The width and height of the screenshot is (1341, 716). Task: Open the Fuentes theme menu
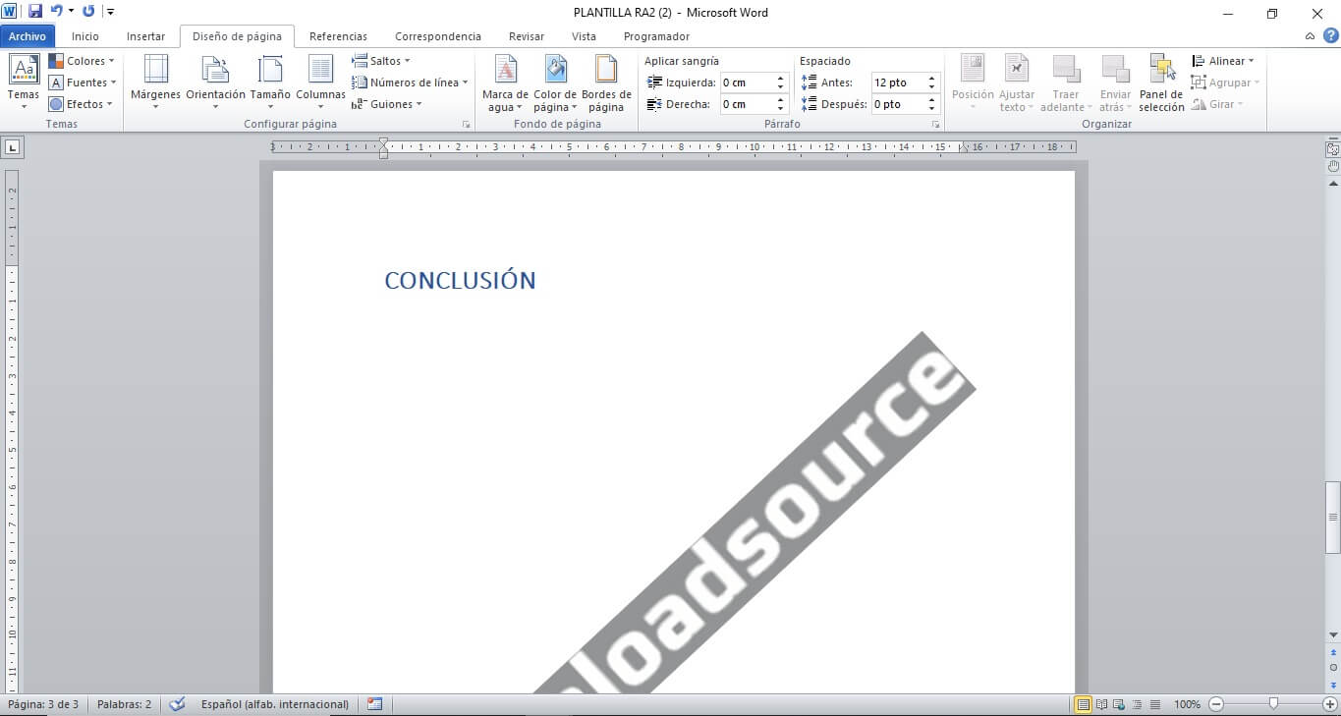click(x=83, y=83)
